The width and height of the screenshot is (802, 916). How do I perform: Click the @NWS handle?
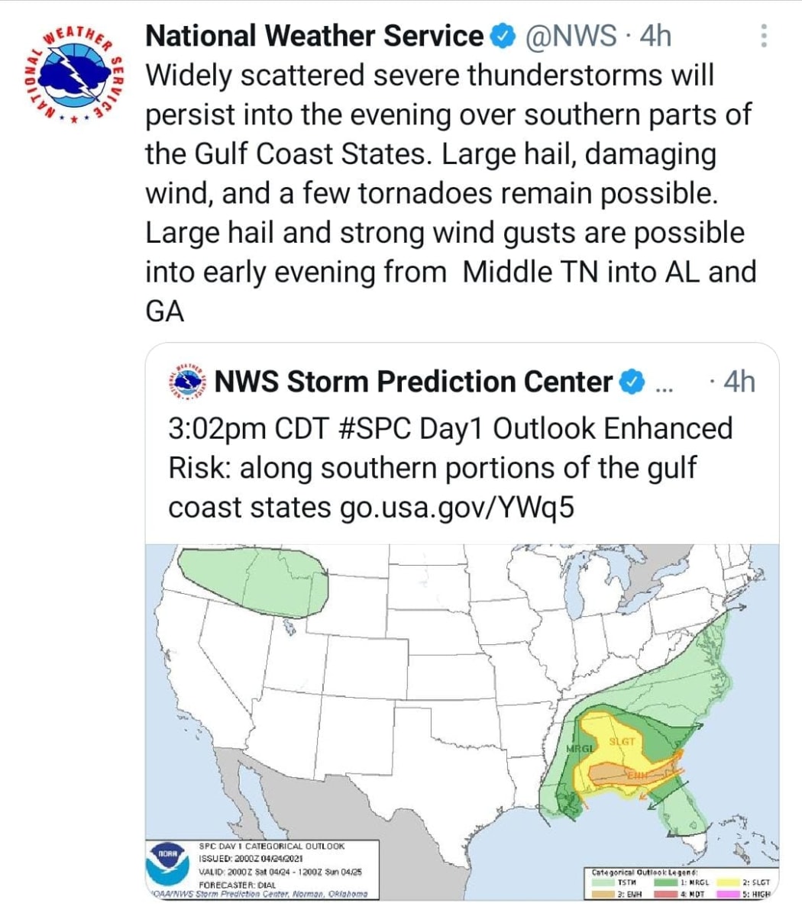pos(569,36)
